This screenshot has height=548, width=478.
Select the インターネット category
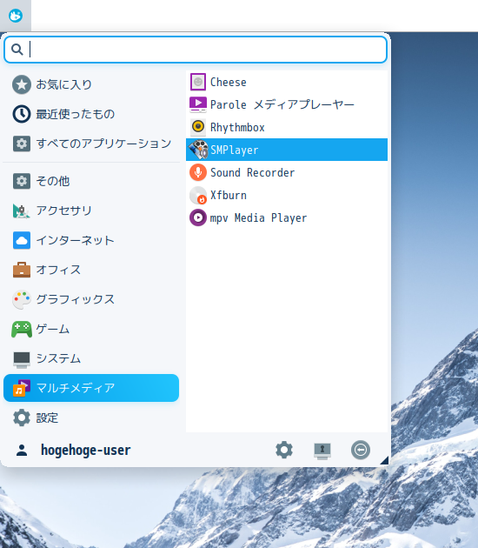[x=91, y=240]
